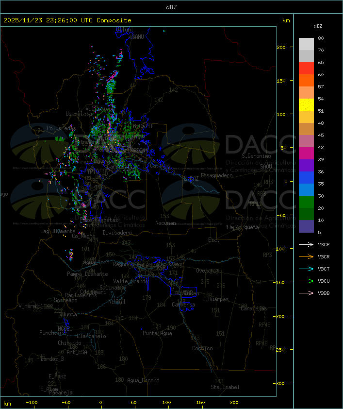This screenshot has height=409, width=343.
Task: Click the Carmensa place label
Action: pyautogui.click(x=183, y=305)
